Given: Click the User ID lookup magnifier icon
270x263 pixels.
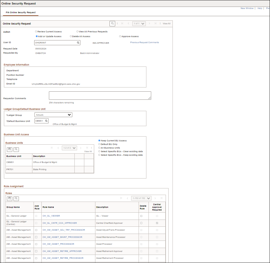Looking at the screenshot, I should pyautogui.click(x=78, y=43).
